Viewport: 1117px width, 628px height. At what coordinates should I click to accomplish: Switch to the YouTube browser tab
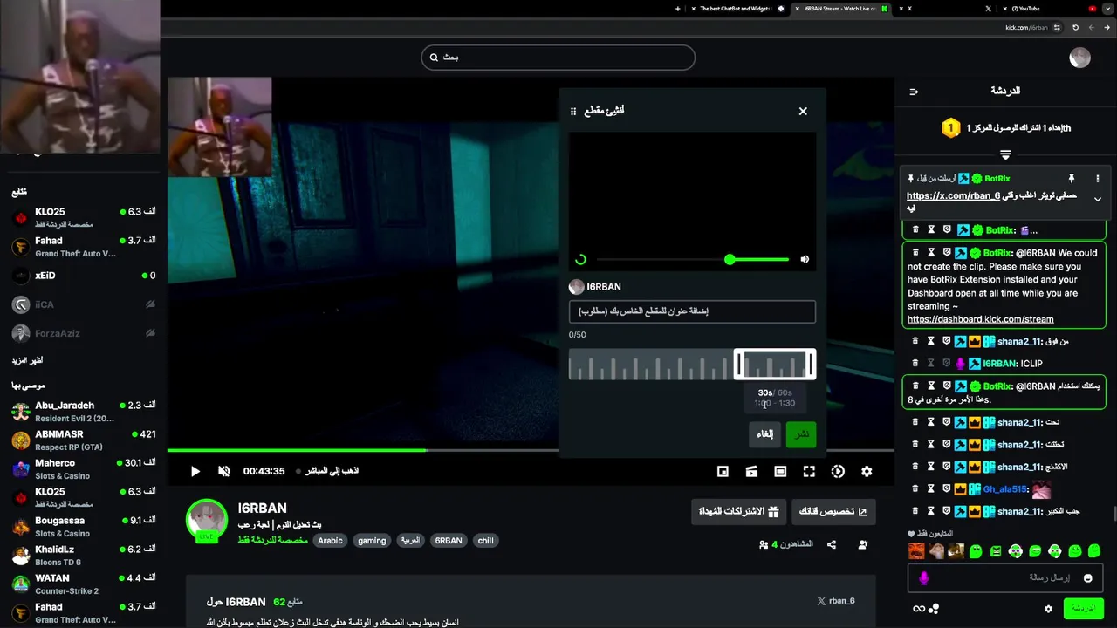pos(1052,9)
